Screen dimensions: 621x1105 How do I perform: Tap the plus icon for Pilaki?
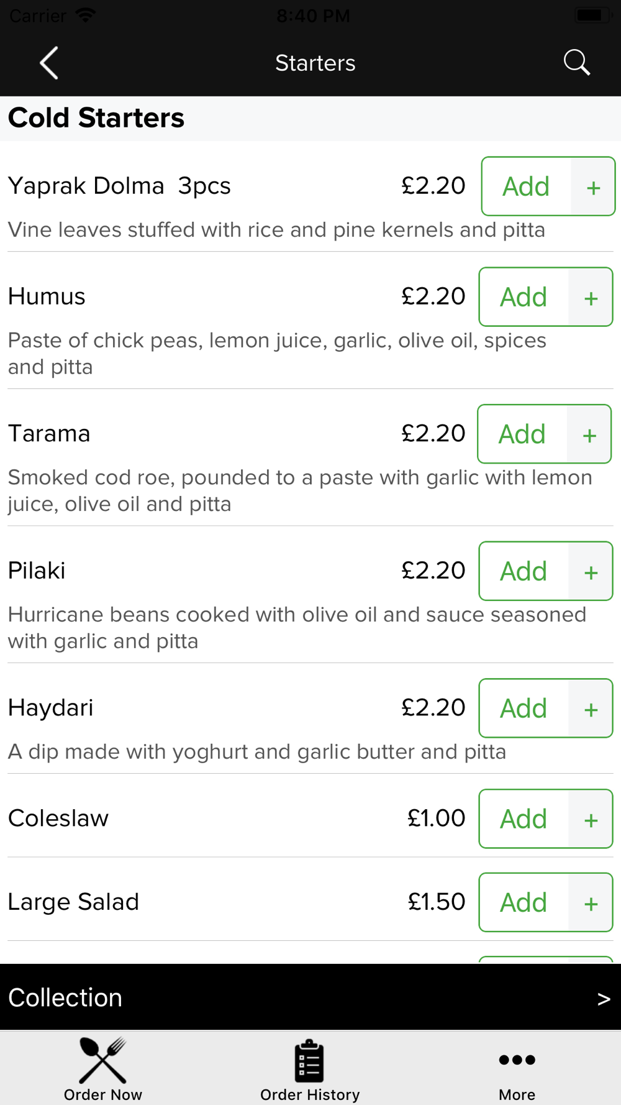click(x=591, y=571)
